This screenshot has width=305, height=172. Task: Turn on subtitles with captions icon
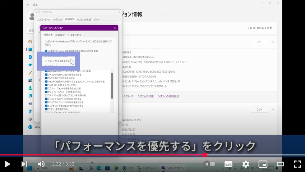228,164
